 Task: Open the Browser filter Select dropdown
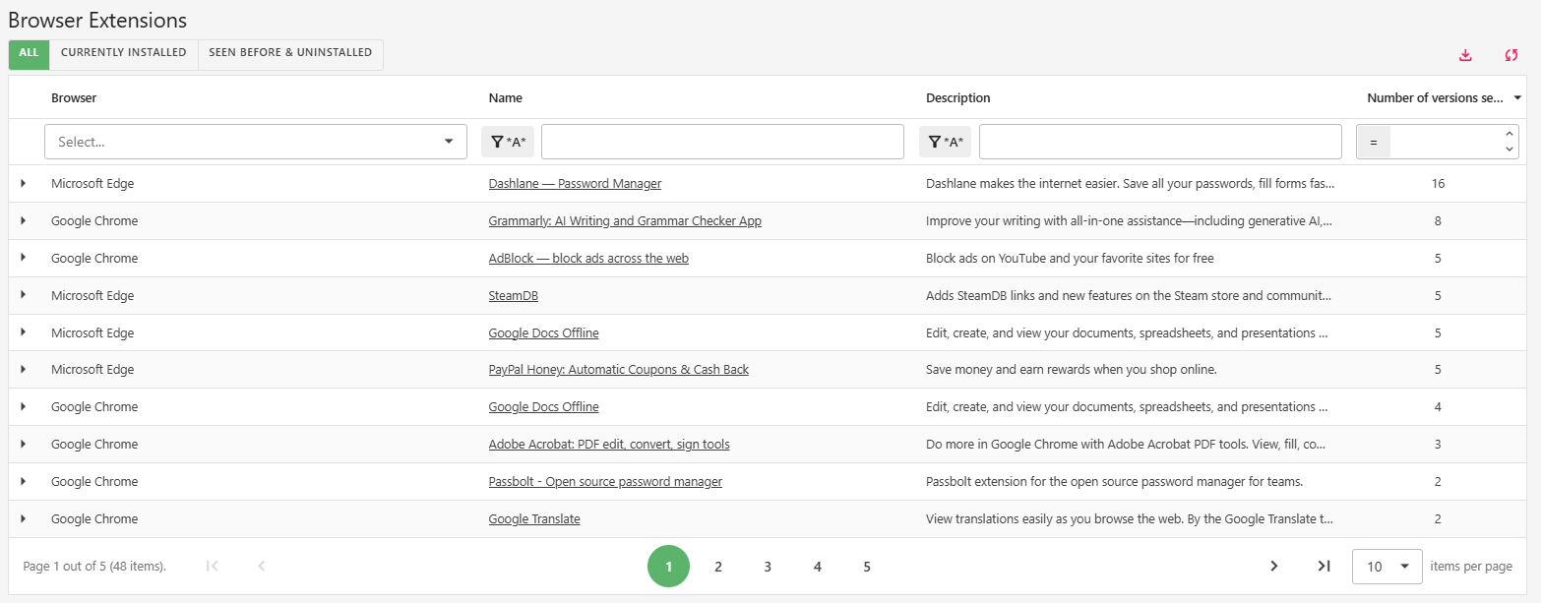coord(256,142)
